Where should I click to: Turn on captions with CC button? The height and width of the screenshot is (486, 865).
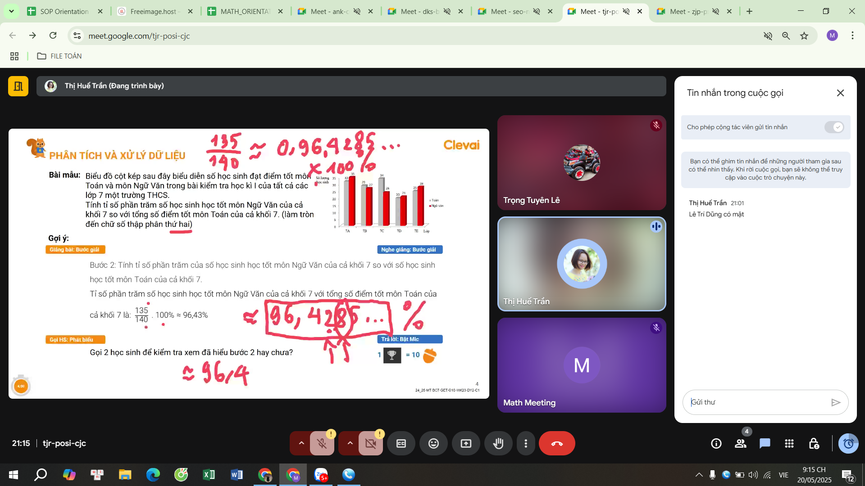pyautogui.click(x=401, y=444)
